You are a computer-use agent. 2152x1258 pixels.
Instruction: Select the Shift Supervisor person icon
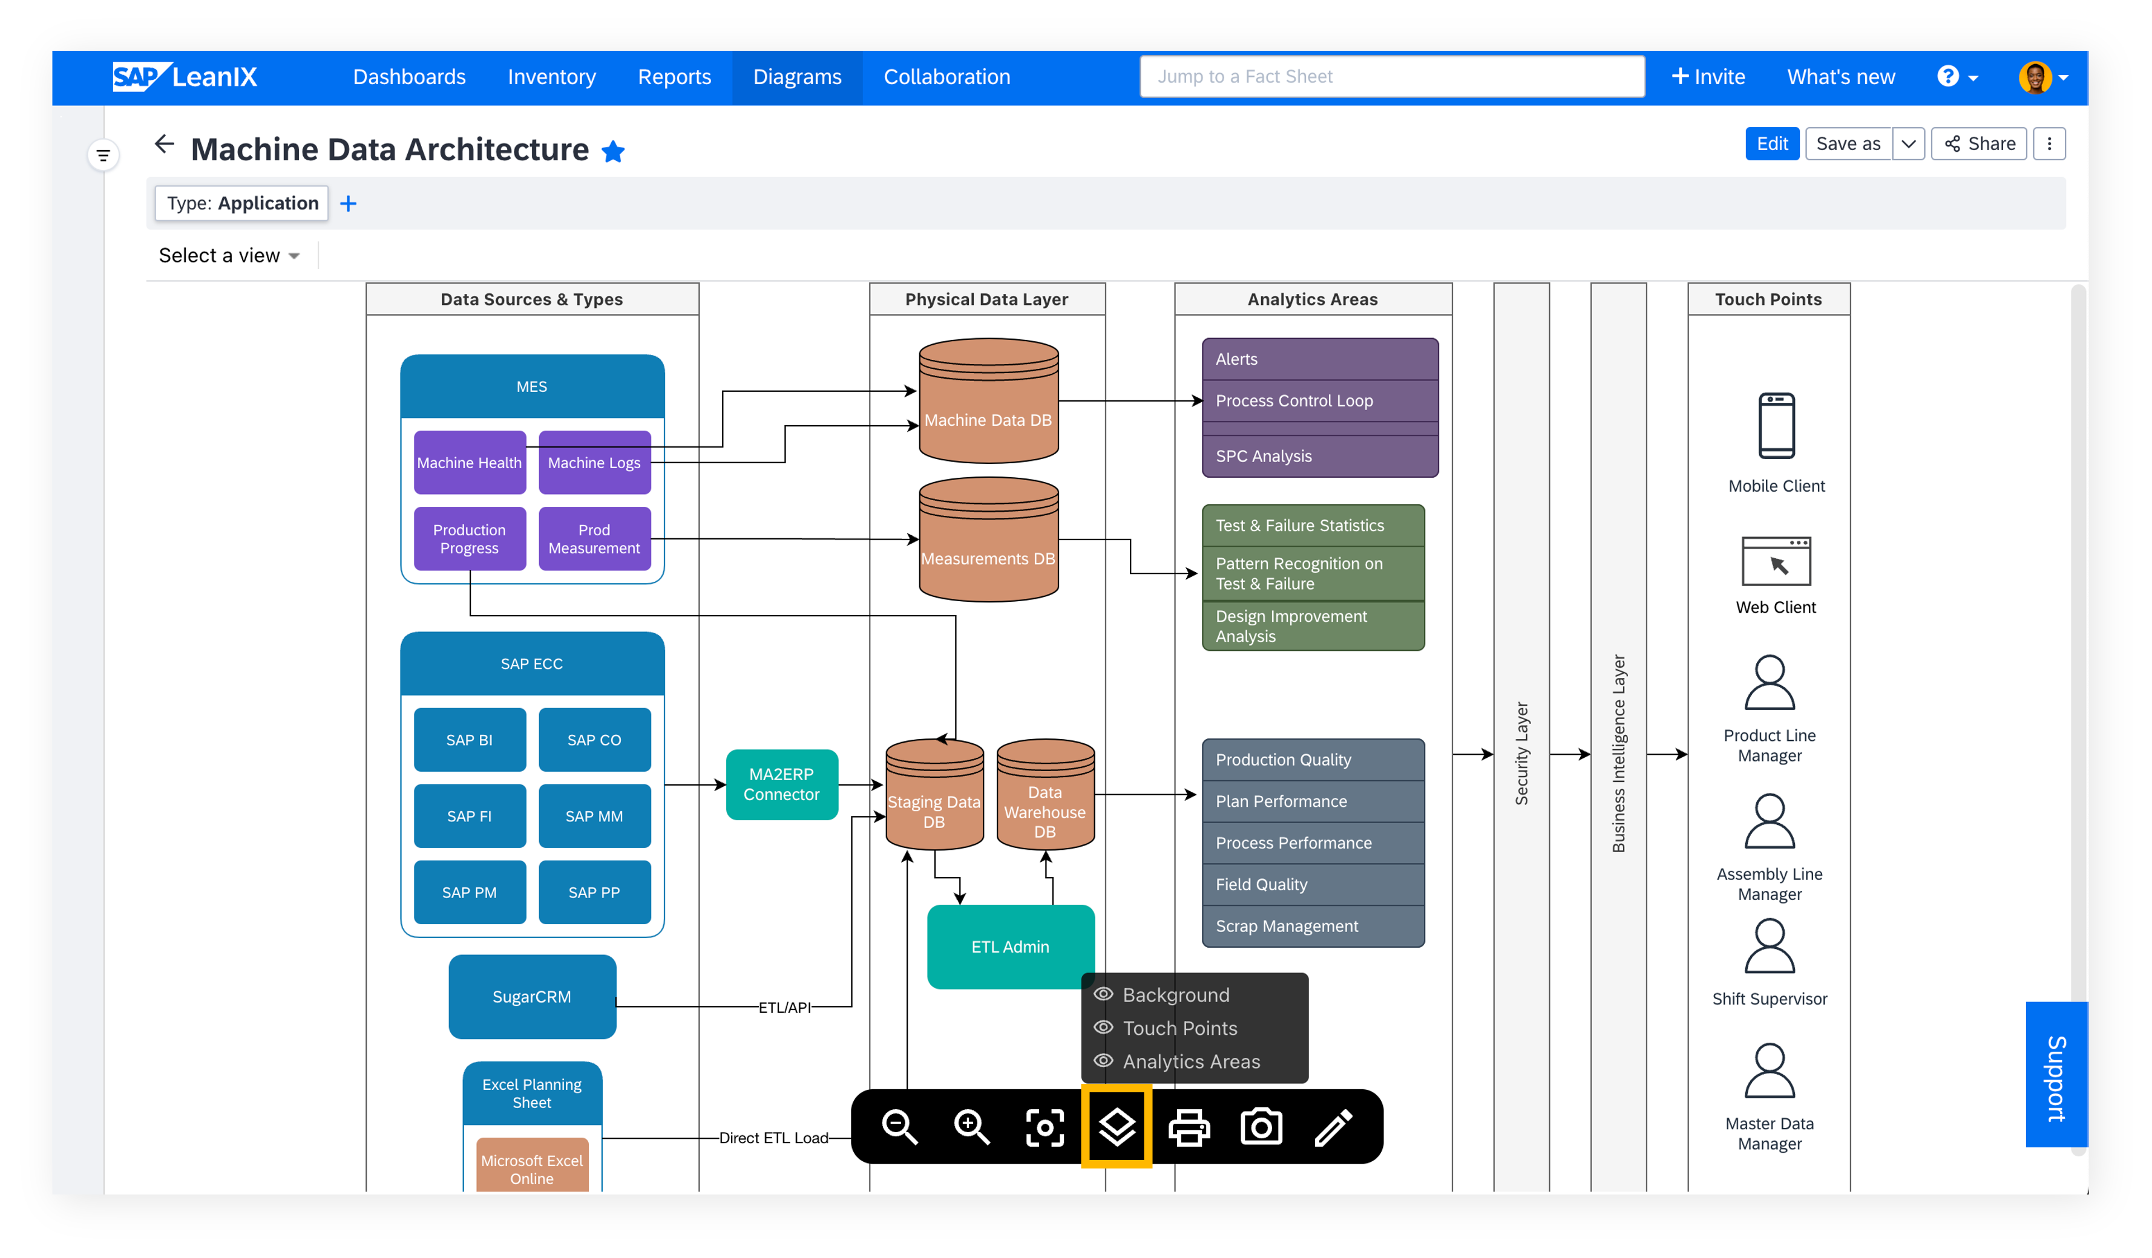tap(1770, 945)
